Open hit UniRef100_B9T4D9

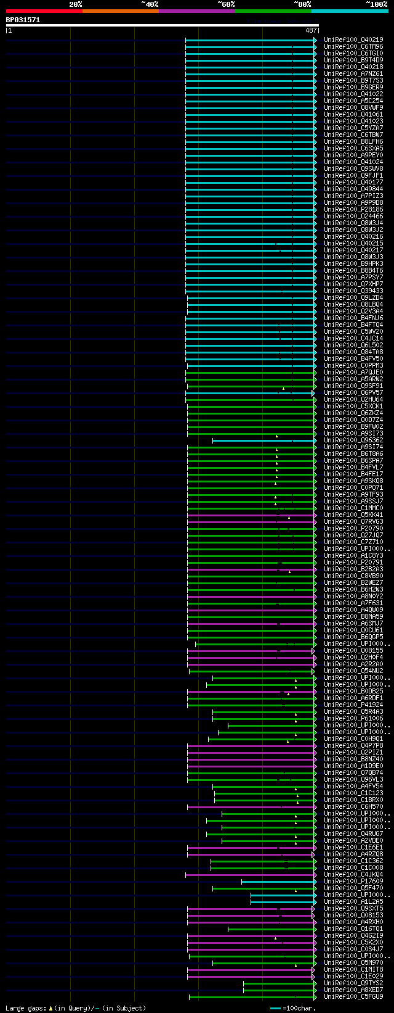pos(353,60)
